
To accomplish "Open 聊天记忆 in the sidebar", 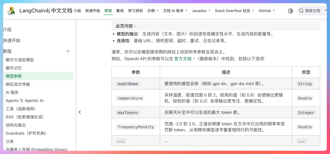I will pyautogui.click(x=14, y=68).
